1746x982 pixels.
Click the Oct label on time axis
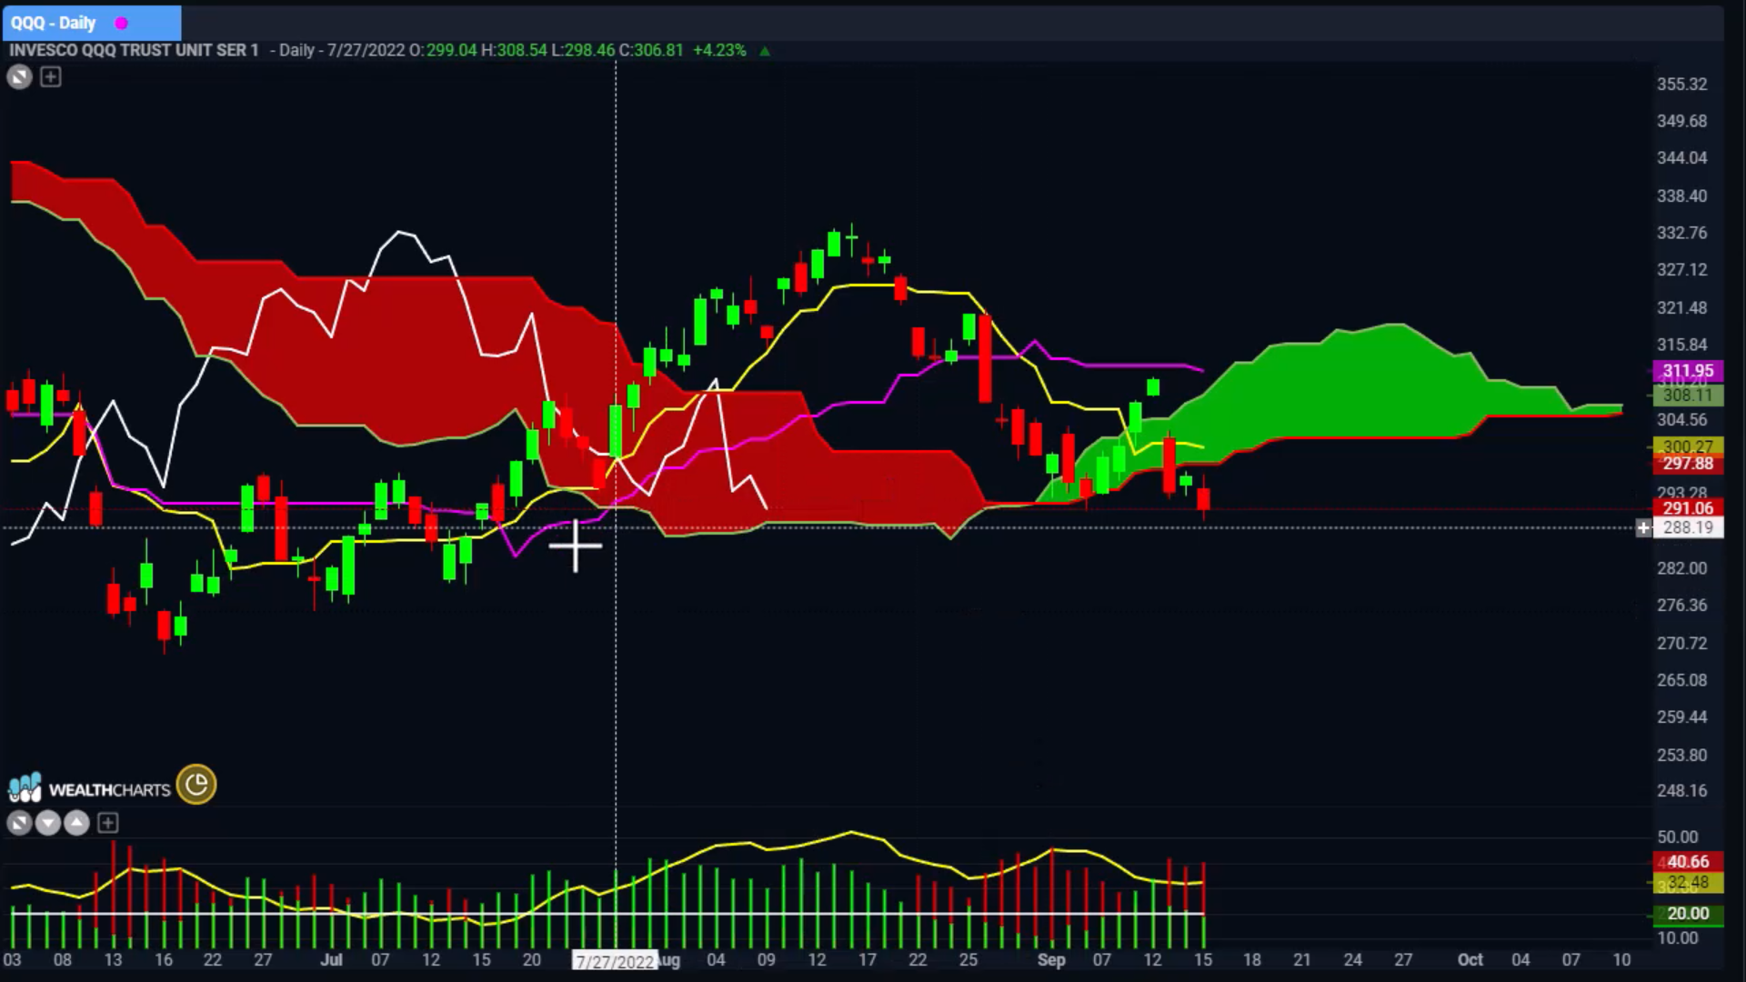point(1470,960)
